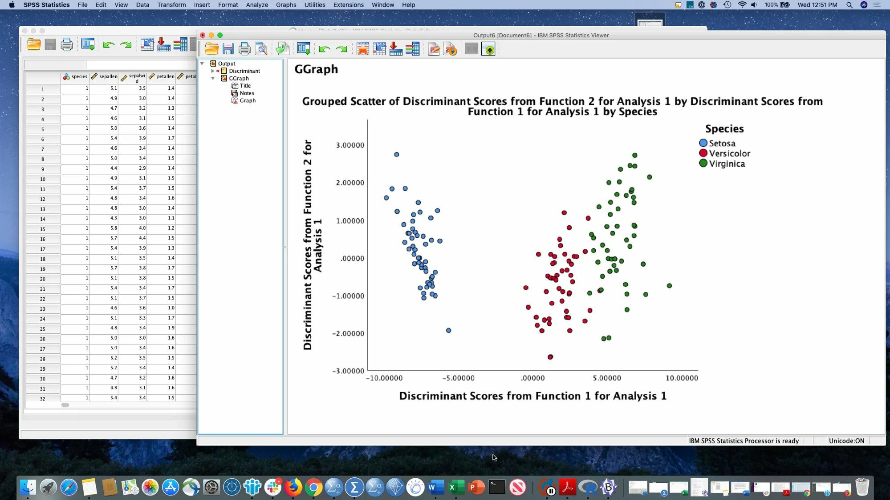The width and height of the screenshot is (890, 500).
Task: Go to the Data Editor using the toolbar icon
Action: coord(303,49)
